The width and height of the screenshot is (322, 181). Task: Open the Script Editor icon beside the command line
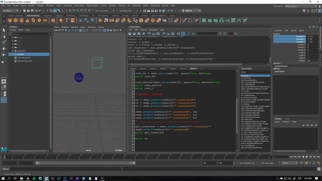(x=319, y=169)
